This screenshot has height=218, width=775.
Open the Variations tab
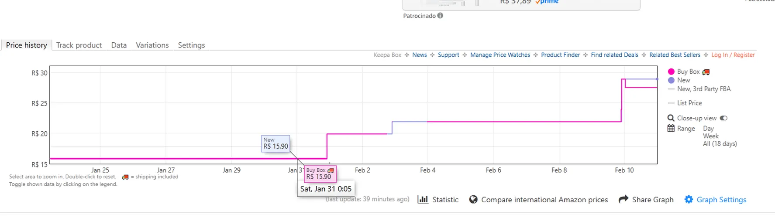[x=152, y=45]
